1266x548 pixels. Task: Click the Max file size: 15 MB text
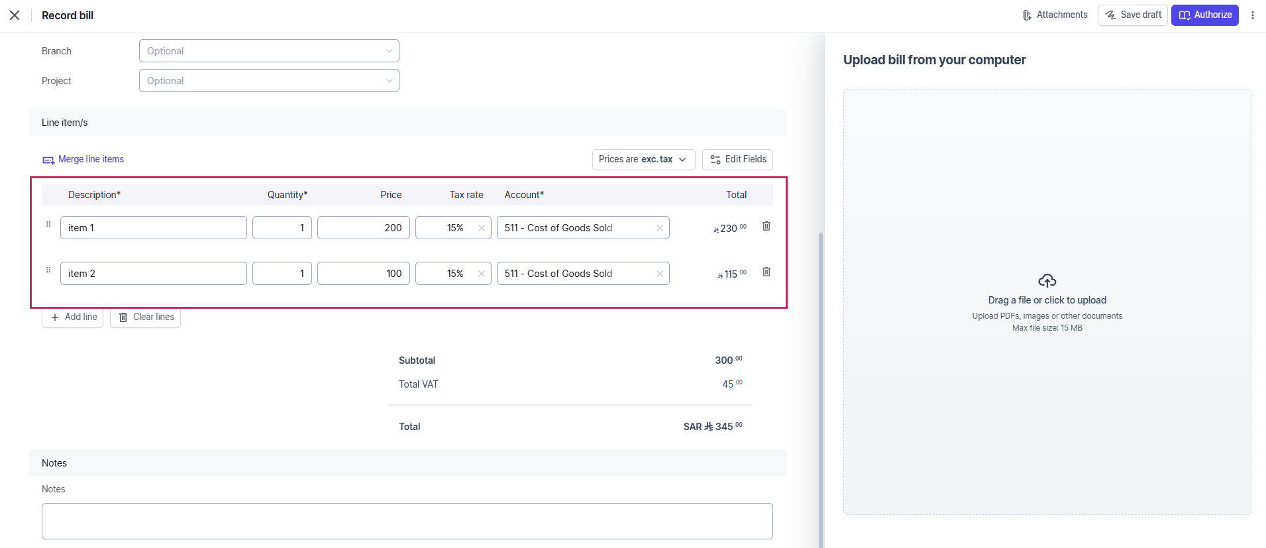1047,328
